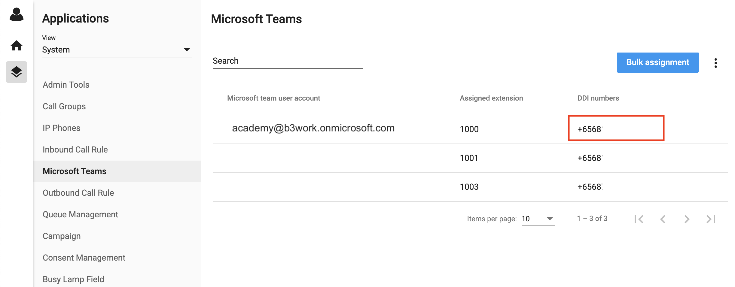Jump to last page of results
Image resolution: width=735 pixels, height=287 pixels.
711,219
